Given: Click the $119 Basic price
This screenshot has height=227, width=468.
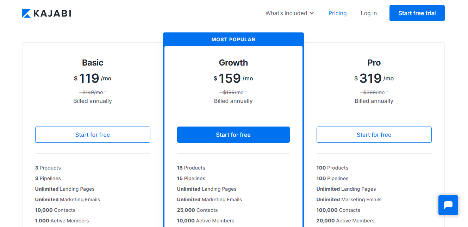Looking at the screenshot, I should [x=89, y=78].
